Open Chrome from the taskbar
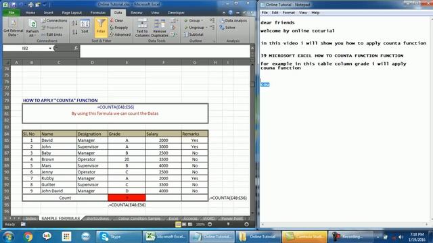This screenshot has width=433, height=243. (x=28, y=237)
